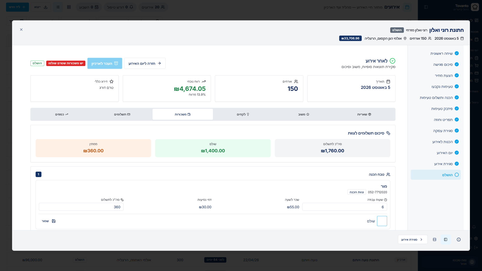
Task: Select the סגירת עסקה stage
Action: click(x=436, y=131)
